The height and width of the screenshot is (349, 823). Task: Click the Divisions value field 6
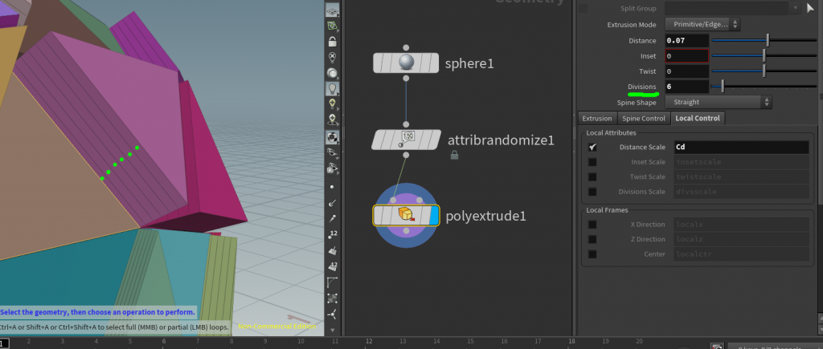687,87
